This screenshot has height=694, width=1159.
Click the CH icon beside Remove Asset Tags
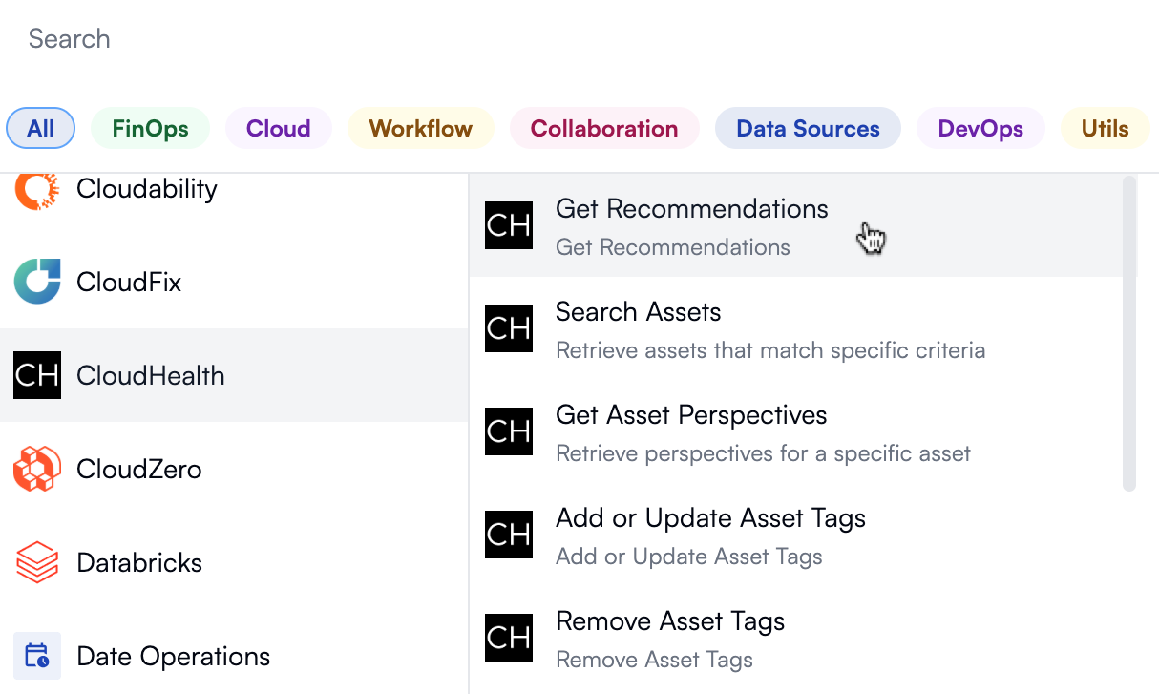(509, 639)
